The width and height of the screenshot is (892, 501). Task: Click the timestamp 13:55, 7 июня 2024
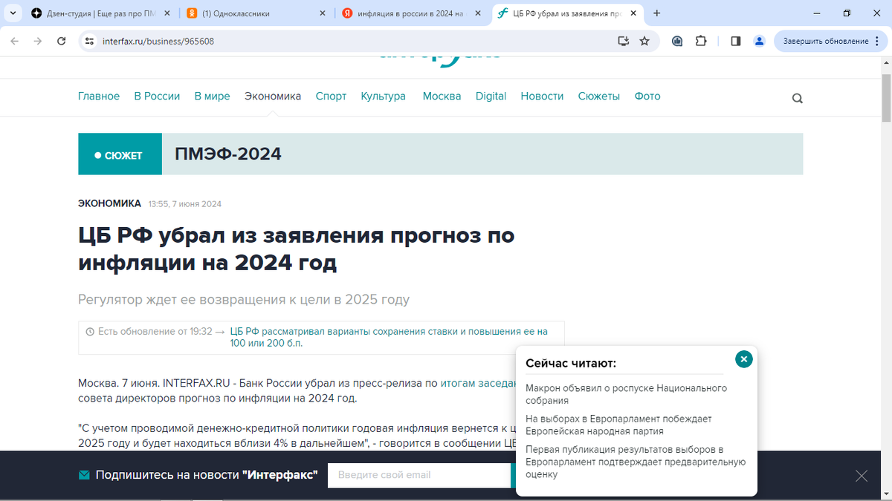(185, 204)
